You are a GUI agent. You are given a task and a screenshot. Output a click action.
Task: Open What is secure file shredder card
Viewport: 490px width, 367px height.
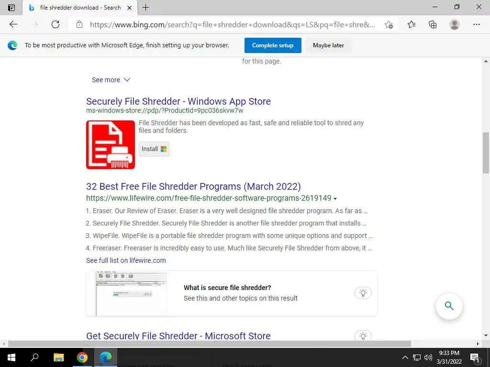point(232,293)
